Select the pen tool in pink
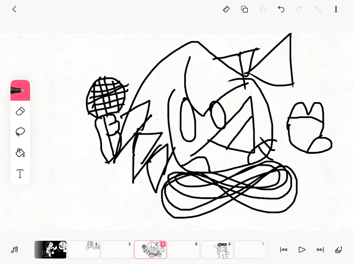Screen dimensions: 353x264 (20, 90)
